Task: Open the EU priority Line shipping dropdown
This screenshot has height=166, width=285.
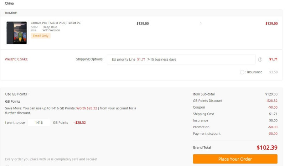Action: (181, 59)
